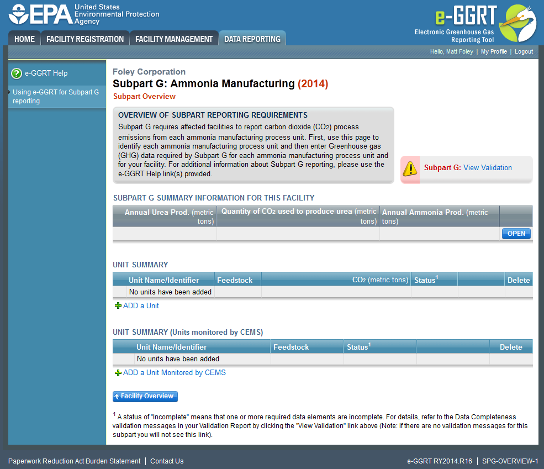Click the OPEN button in summary table

tap(516, 234)
